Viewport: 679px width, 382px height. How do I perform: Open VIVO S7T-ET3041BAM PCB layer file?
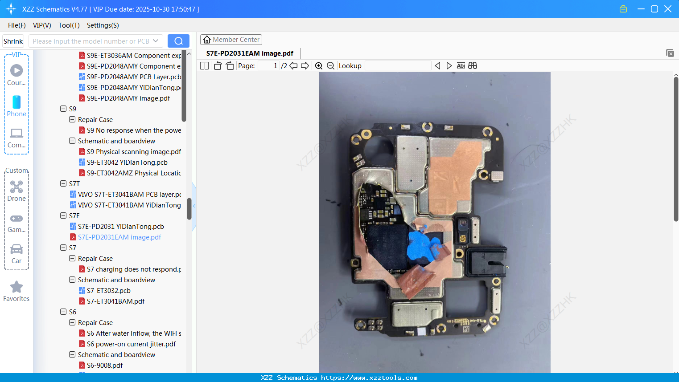pyautogui.click(x=125, y=194)
